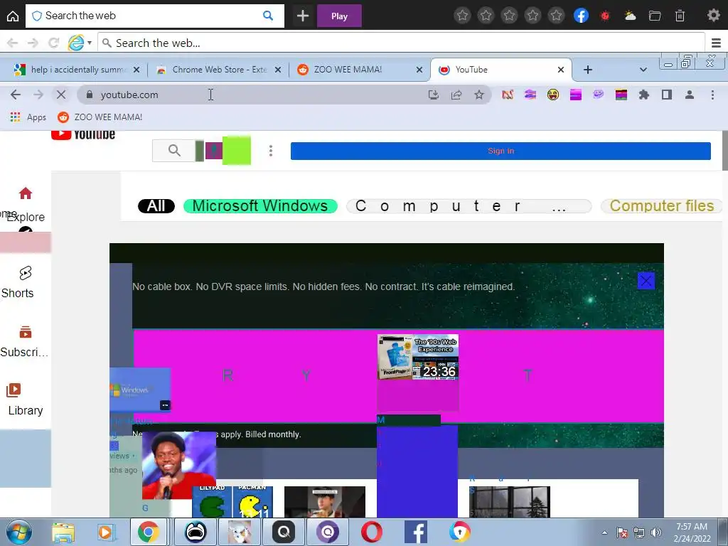Screen dimensions: 728x546
Task: Show hidden tray icons arrow
Action: pos(604,532)
